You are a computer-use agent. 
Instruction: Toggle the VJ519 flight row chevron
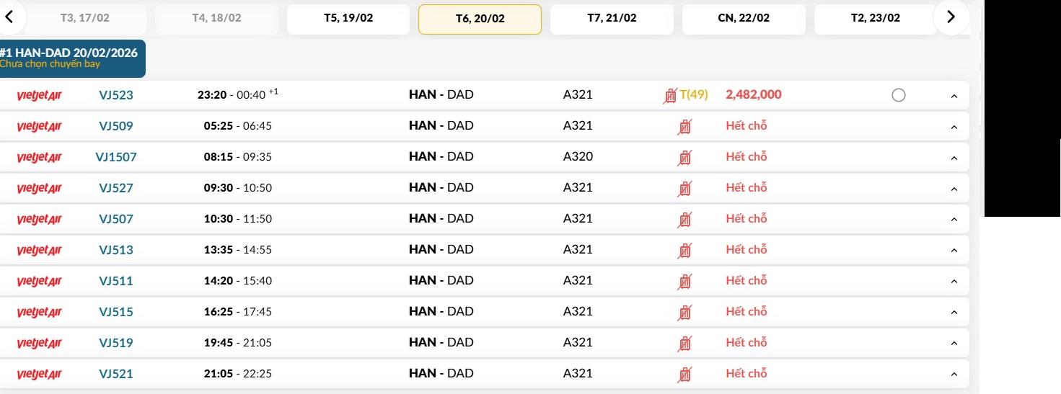pos(954,344)
